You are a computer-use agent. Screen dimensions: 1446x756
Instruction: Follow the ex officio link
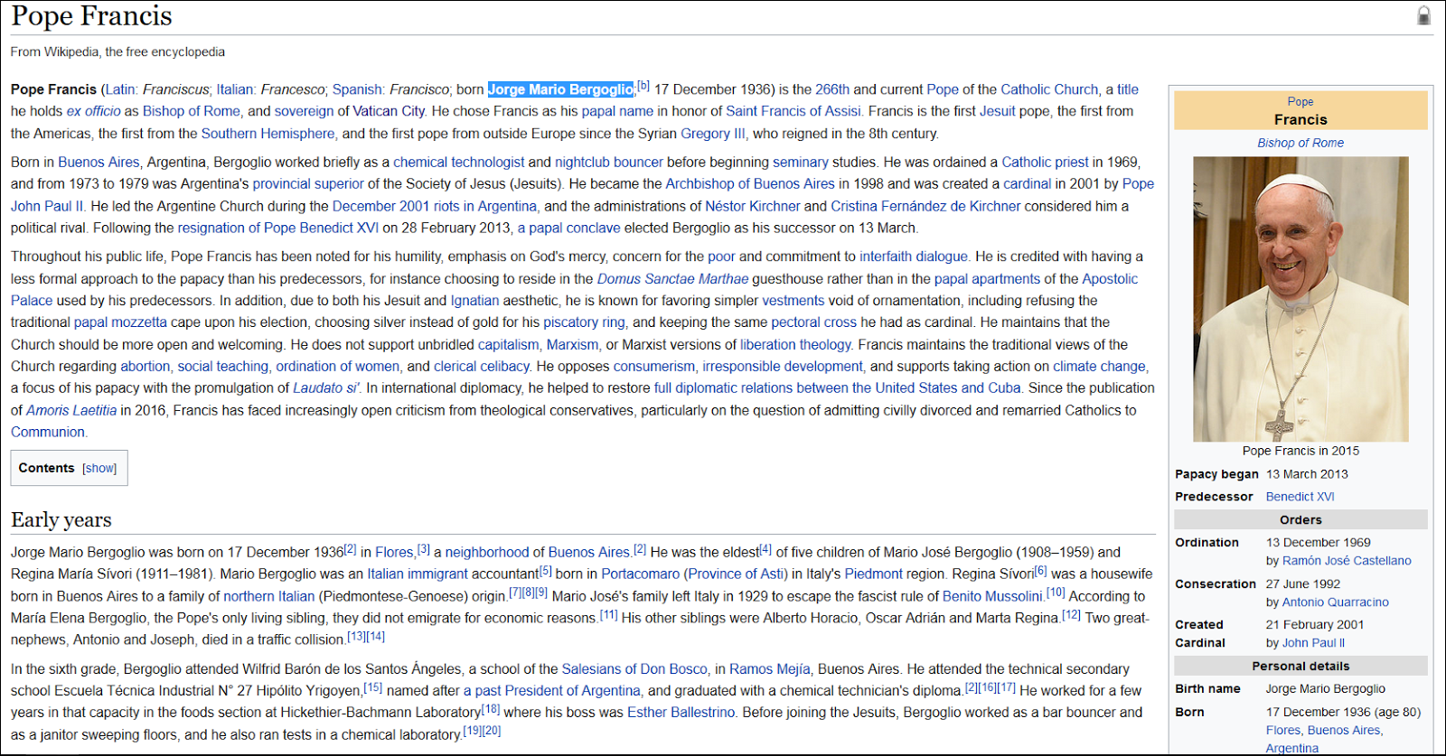click(94, 111)
